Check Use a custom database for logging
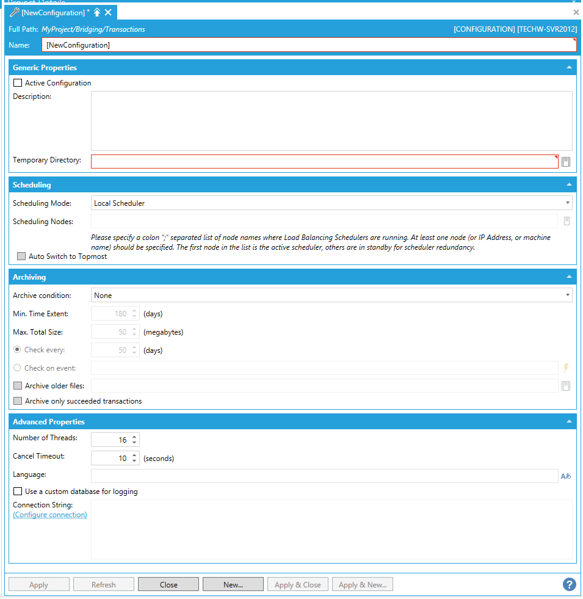The height and width of the screenshot is (599, 583). click(18, 492)
